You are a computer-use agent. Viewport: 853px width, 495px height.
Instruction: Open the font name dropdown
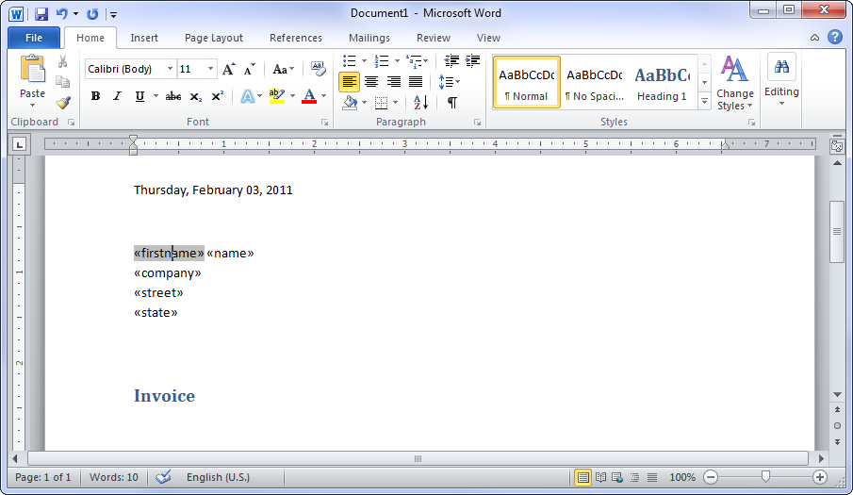(x=170, y=69)
